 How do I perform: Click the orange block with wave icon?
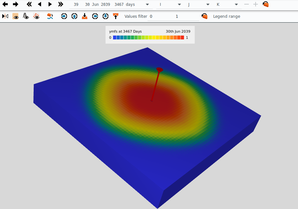coord(50,16)
